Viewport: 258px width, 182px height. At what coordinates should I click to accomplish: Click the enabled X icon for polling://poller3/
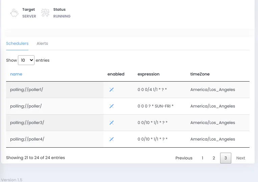click(x=112, y=123)
